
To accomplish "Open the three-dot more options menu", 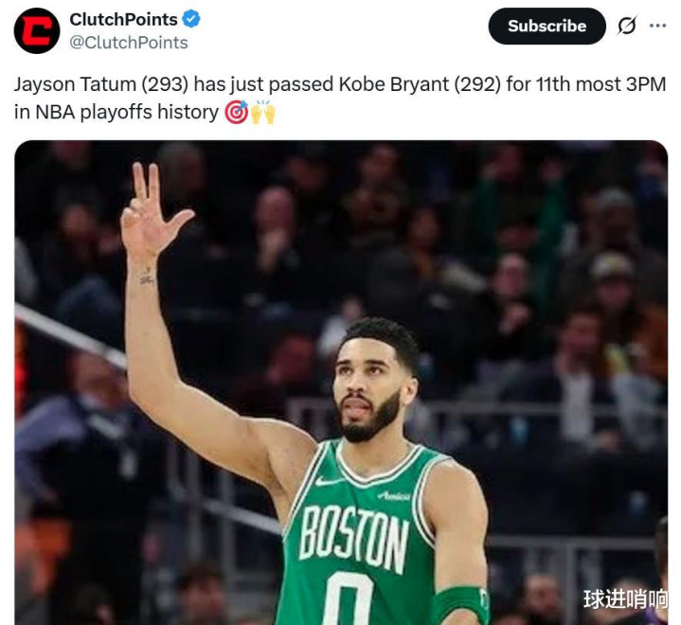I will pyautogui.click(x=657, y=26).
